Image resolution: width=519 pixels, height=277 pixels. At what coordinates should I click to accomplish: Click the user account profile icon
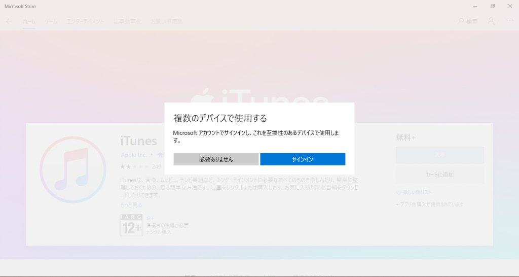click(x=491, y=21)
